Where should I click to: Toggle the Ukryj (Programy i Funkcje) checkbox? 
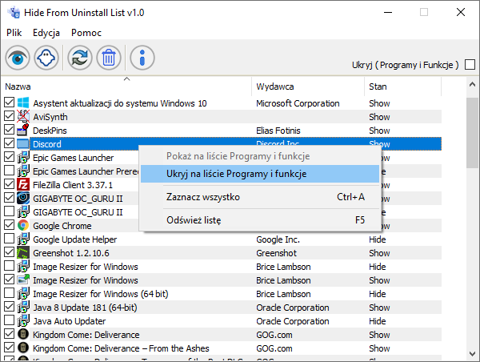470,65
